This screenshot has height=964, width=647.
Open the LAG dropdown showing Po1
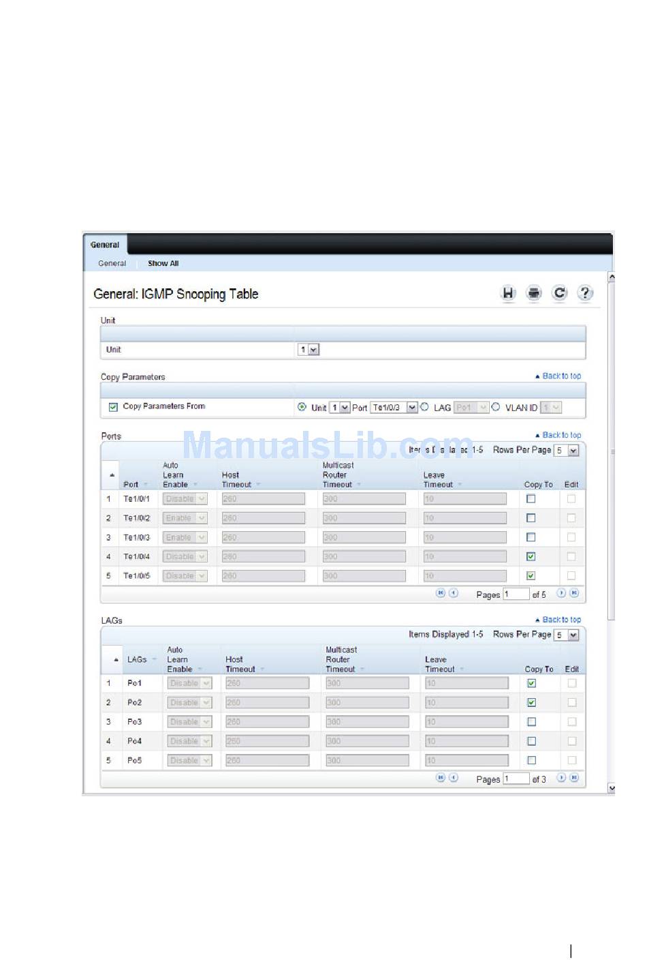click(x=471, y=408)
